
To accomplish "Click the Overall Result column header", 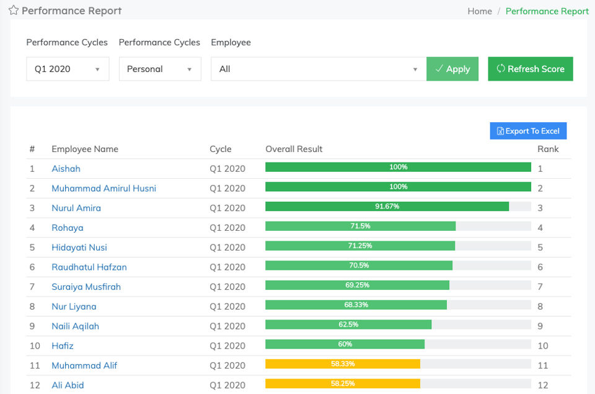I will coord(294,149).
